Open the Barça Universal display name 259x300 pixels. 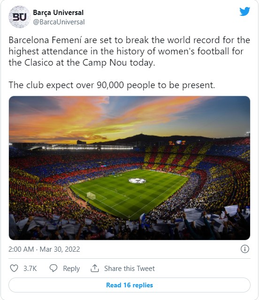pyautogui.click(x=58, y=13)
